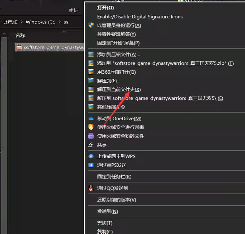The width and height of the screenshot is (245, 234).
Task: Click the purple shredder icon
Action: [x=91, y=136]
